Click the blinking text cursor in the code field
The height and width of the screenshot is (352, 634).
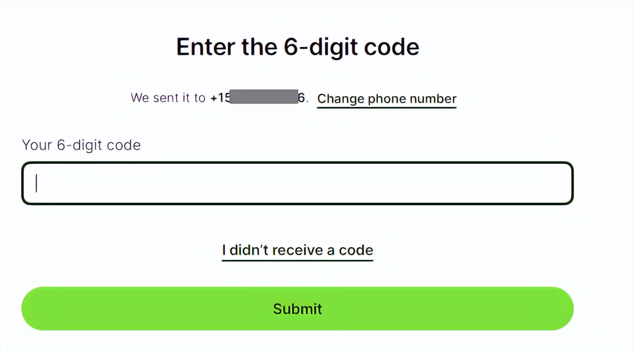(37, 183)
